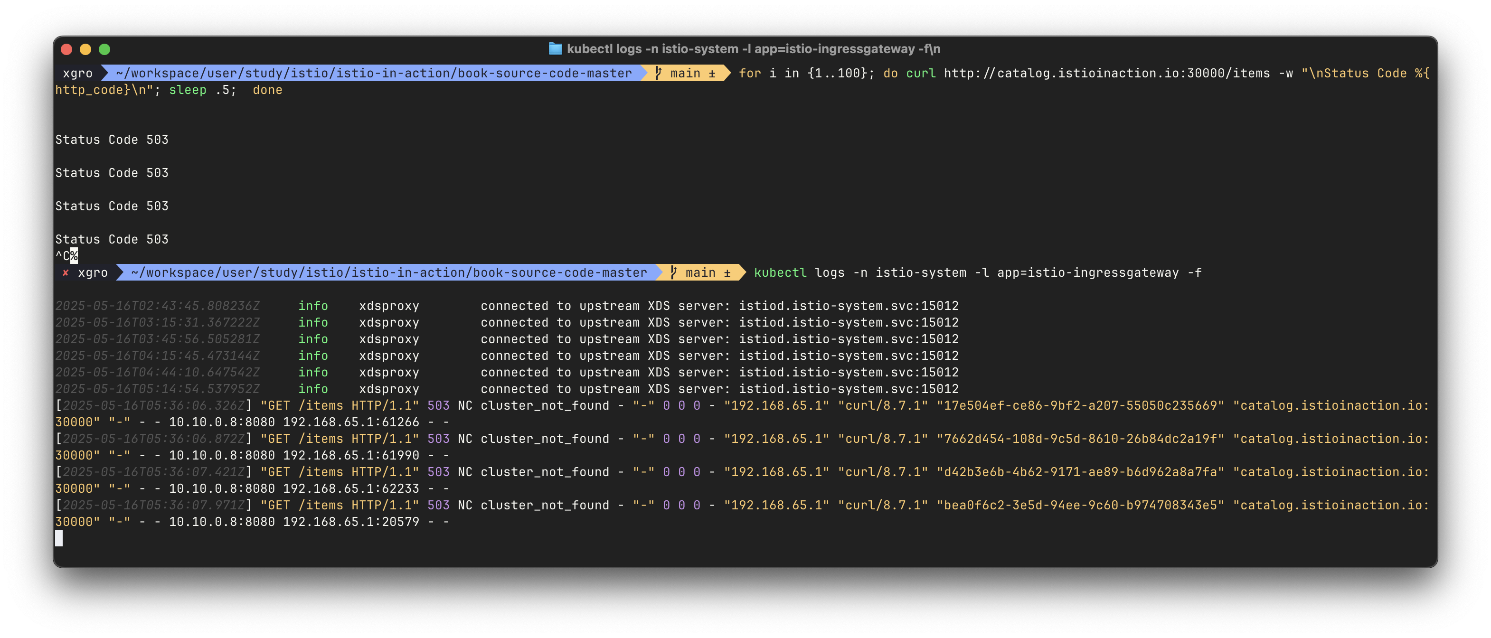Click 'curl/8.7.1' on the 05:36:06.872Z line
The width and height of the screenshot is (1491, 638).
click(883, 439)
